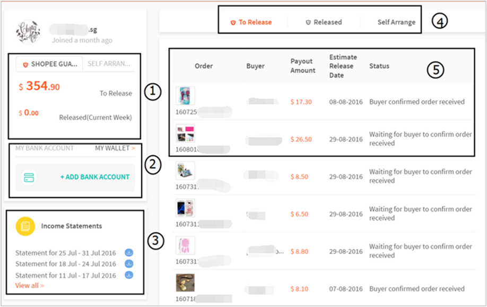Download statement for 25 Jul - 31 Jul 2016
Image resolution: width=487 pixels, height=307 pixels.
[129, 252]
